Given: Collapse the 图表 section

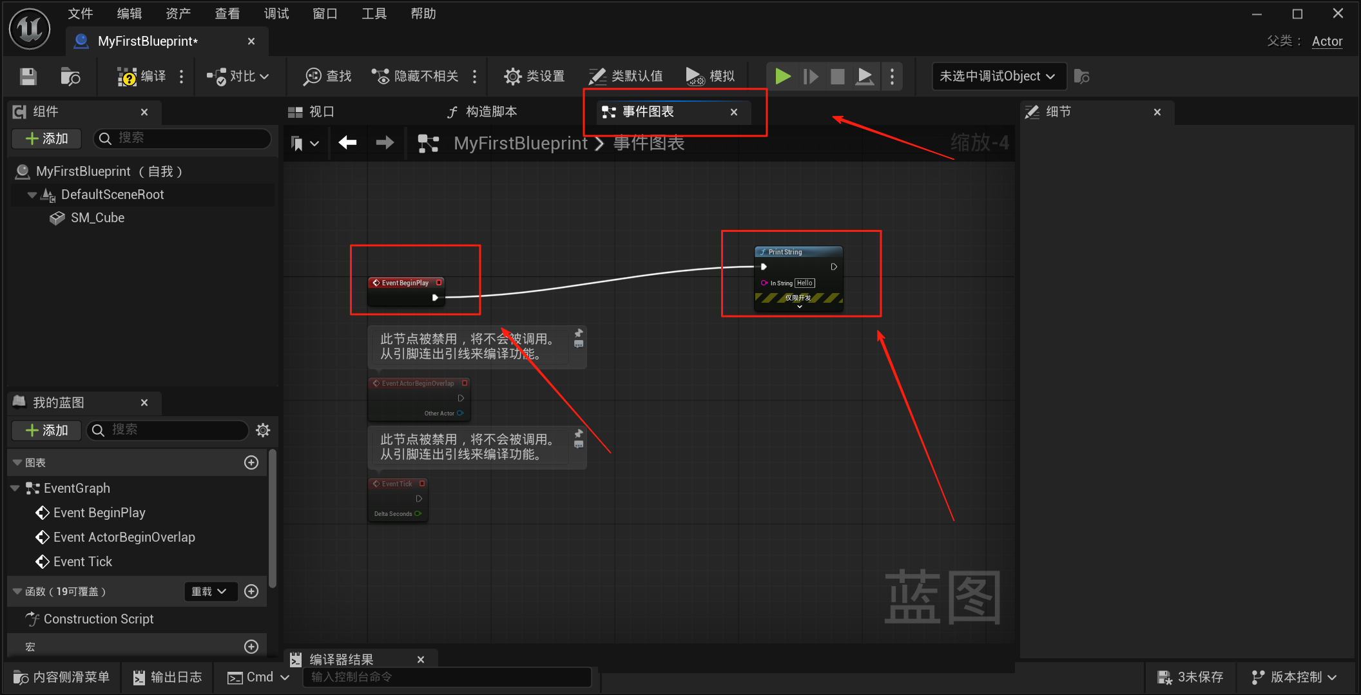Looking at the screenshot, I should tap(17, 462).
